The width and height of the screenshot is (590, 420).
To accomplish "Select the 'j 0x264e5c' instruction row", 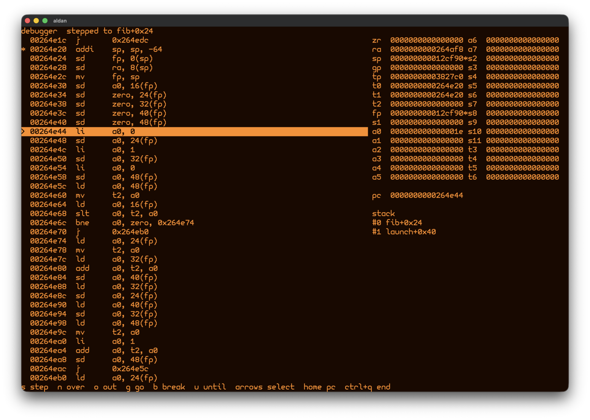I will point(195,369).
